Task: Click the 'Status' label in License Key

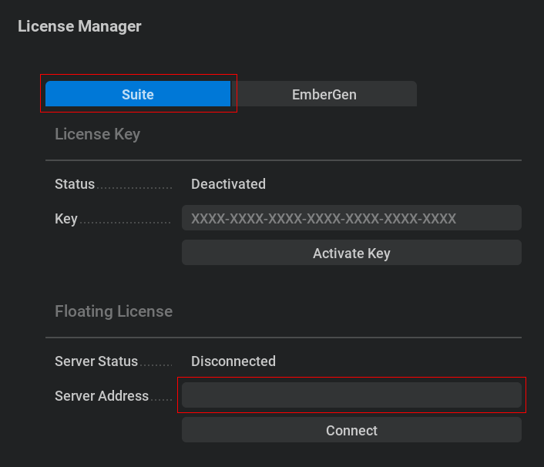Action: (x=75, y=184)
